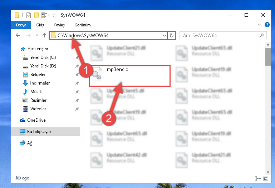Screen dimensions: 275x188
Task: Open the Customize Quick Access Toolbar dropdown
Action: point(54,16)
